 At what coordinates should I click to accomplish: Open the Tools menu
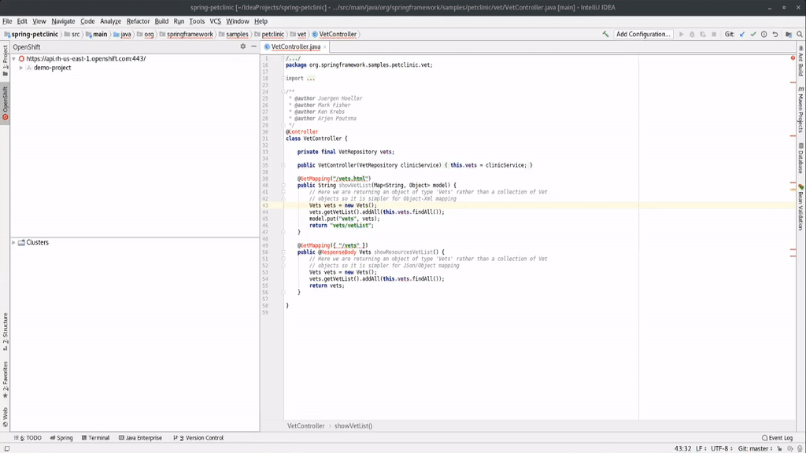click(197, 21)
